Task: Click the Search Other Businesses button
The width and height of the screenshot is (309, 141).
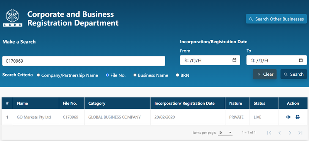Action: 276,19
